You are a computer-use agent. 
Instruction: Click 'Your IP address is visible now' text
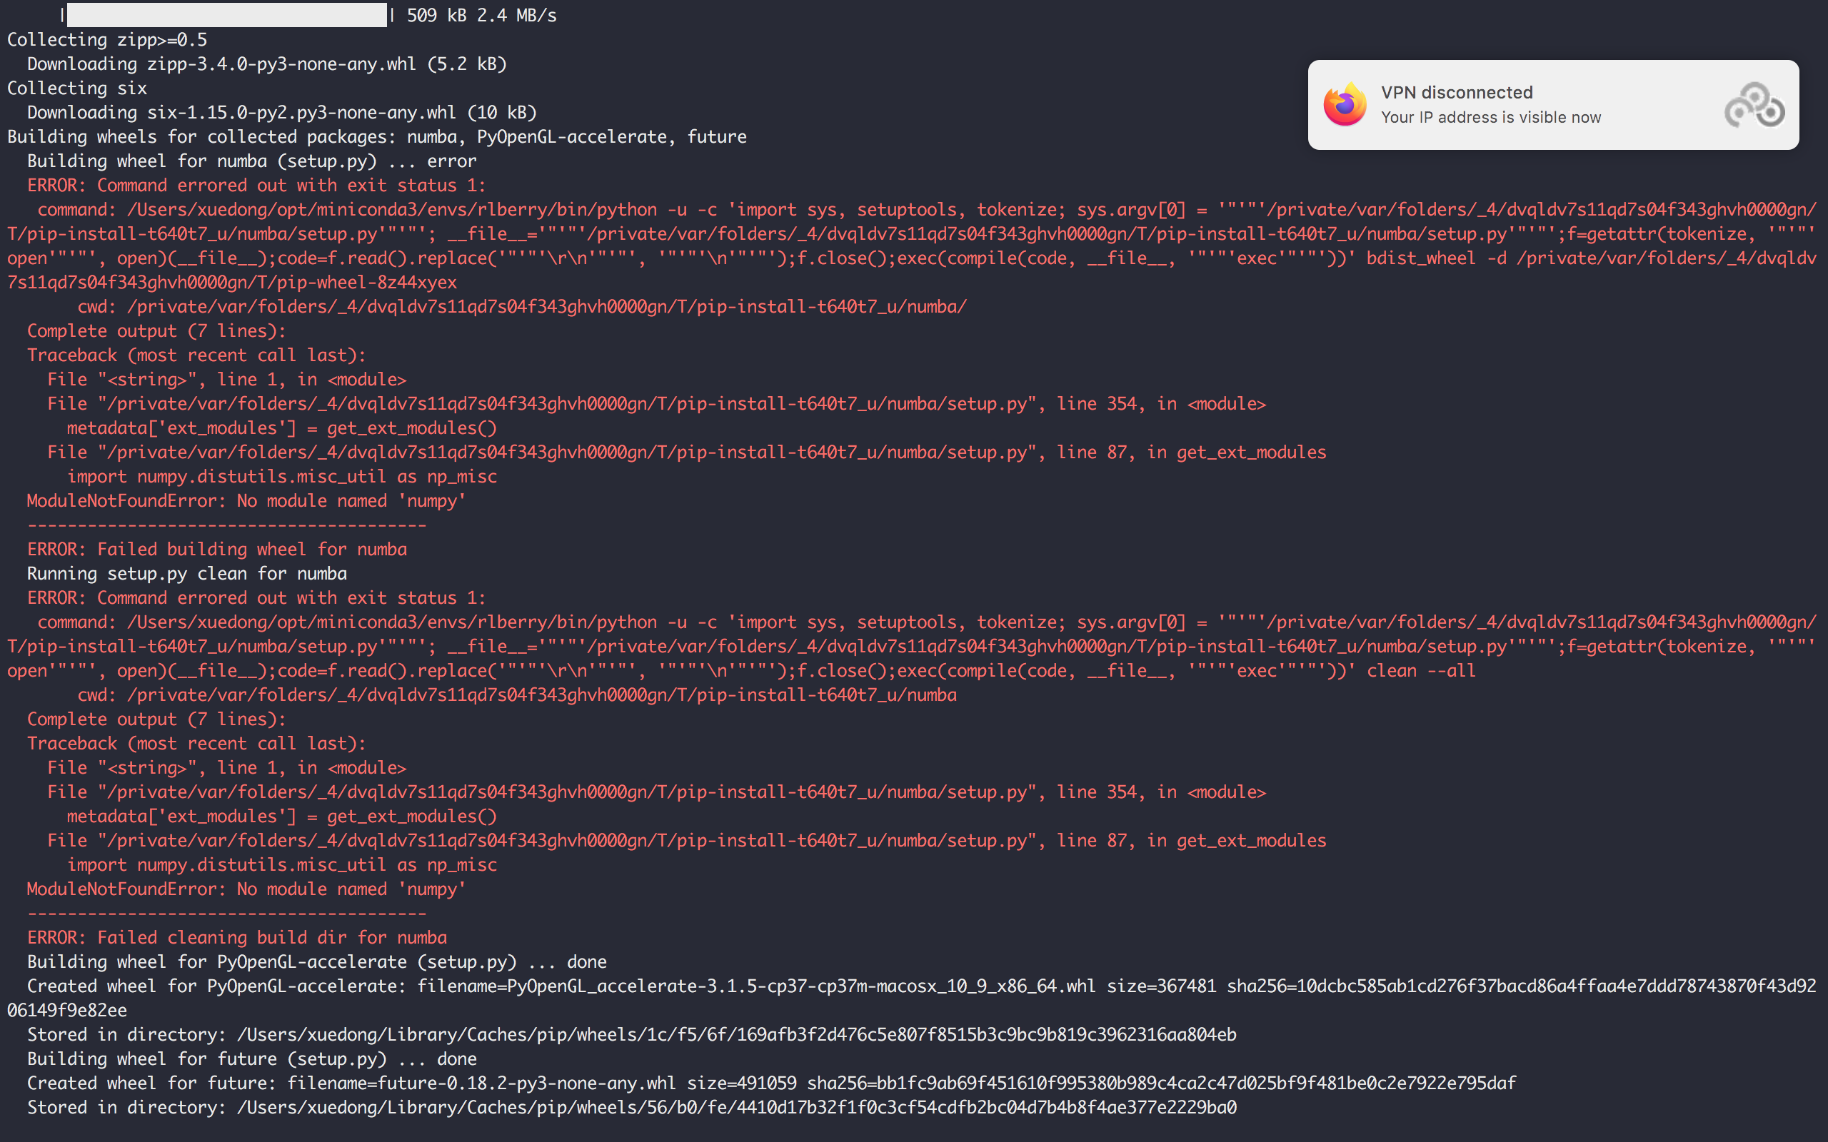[x=1490, y=117]
